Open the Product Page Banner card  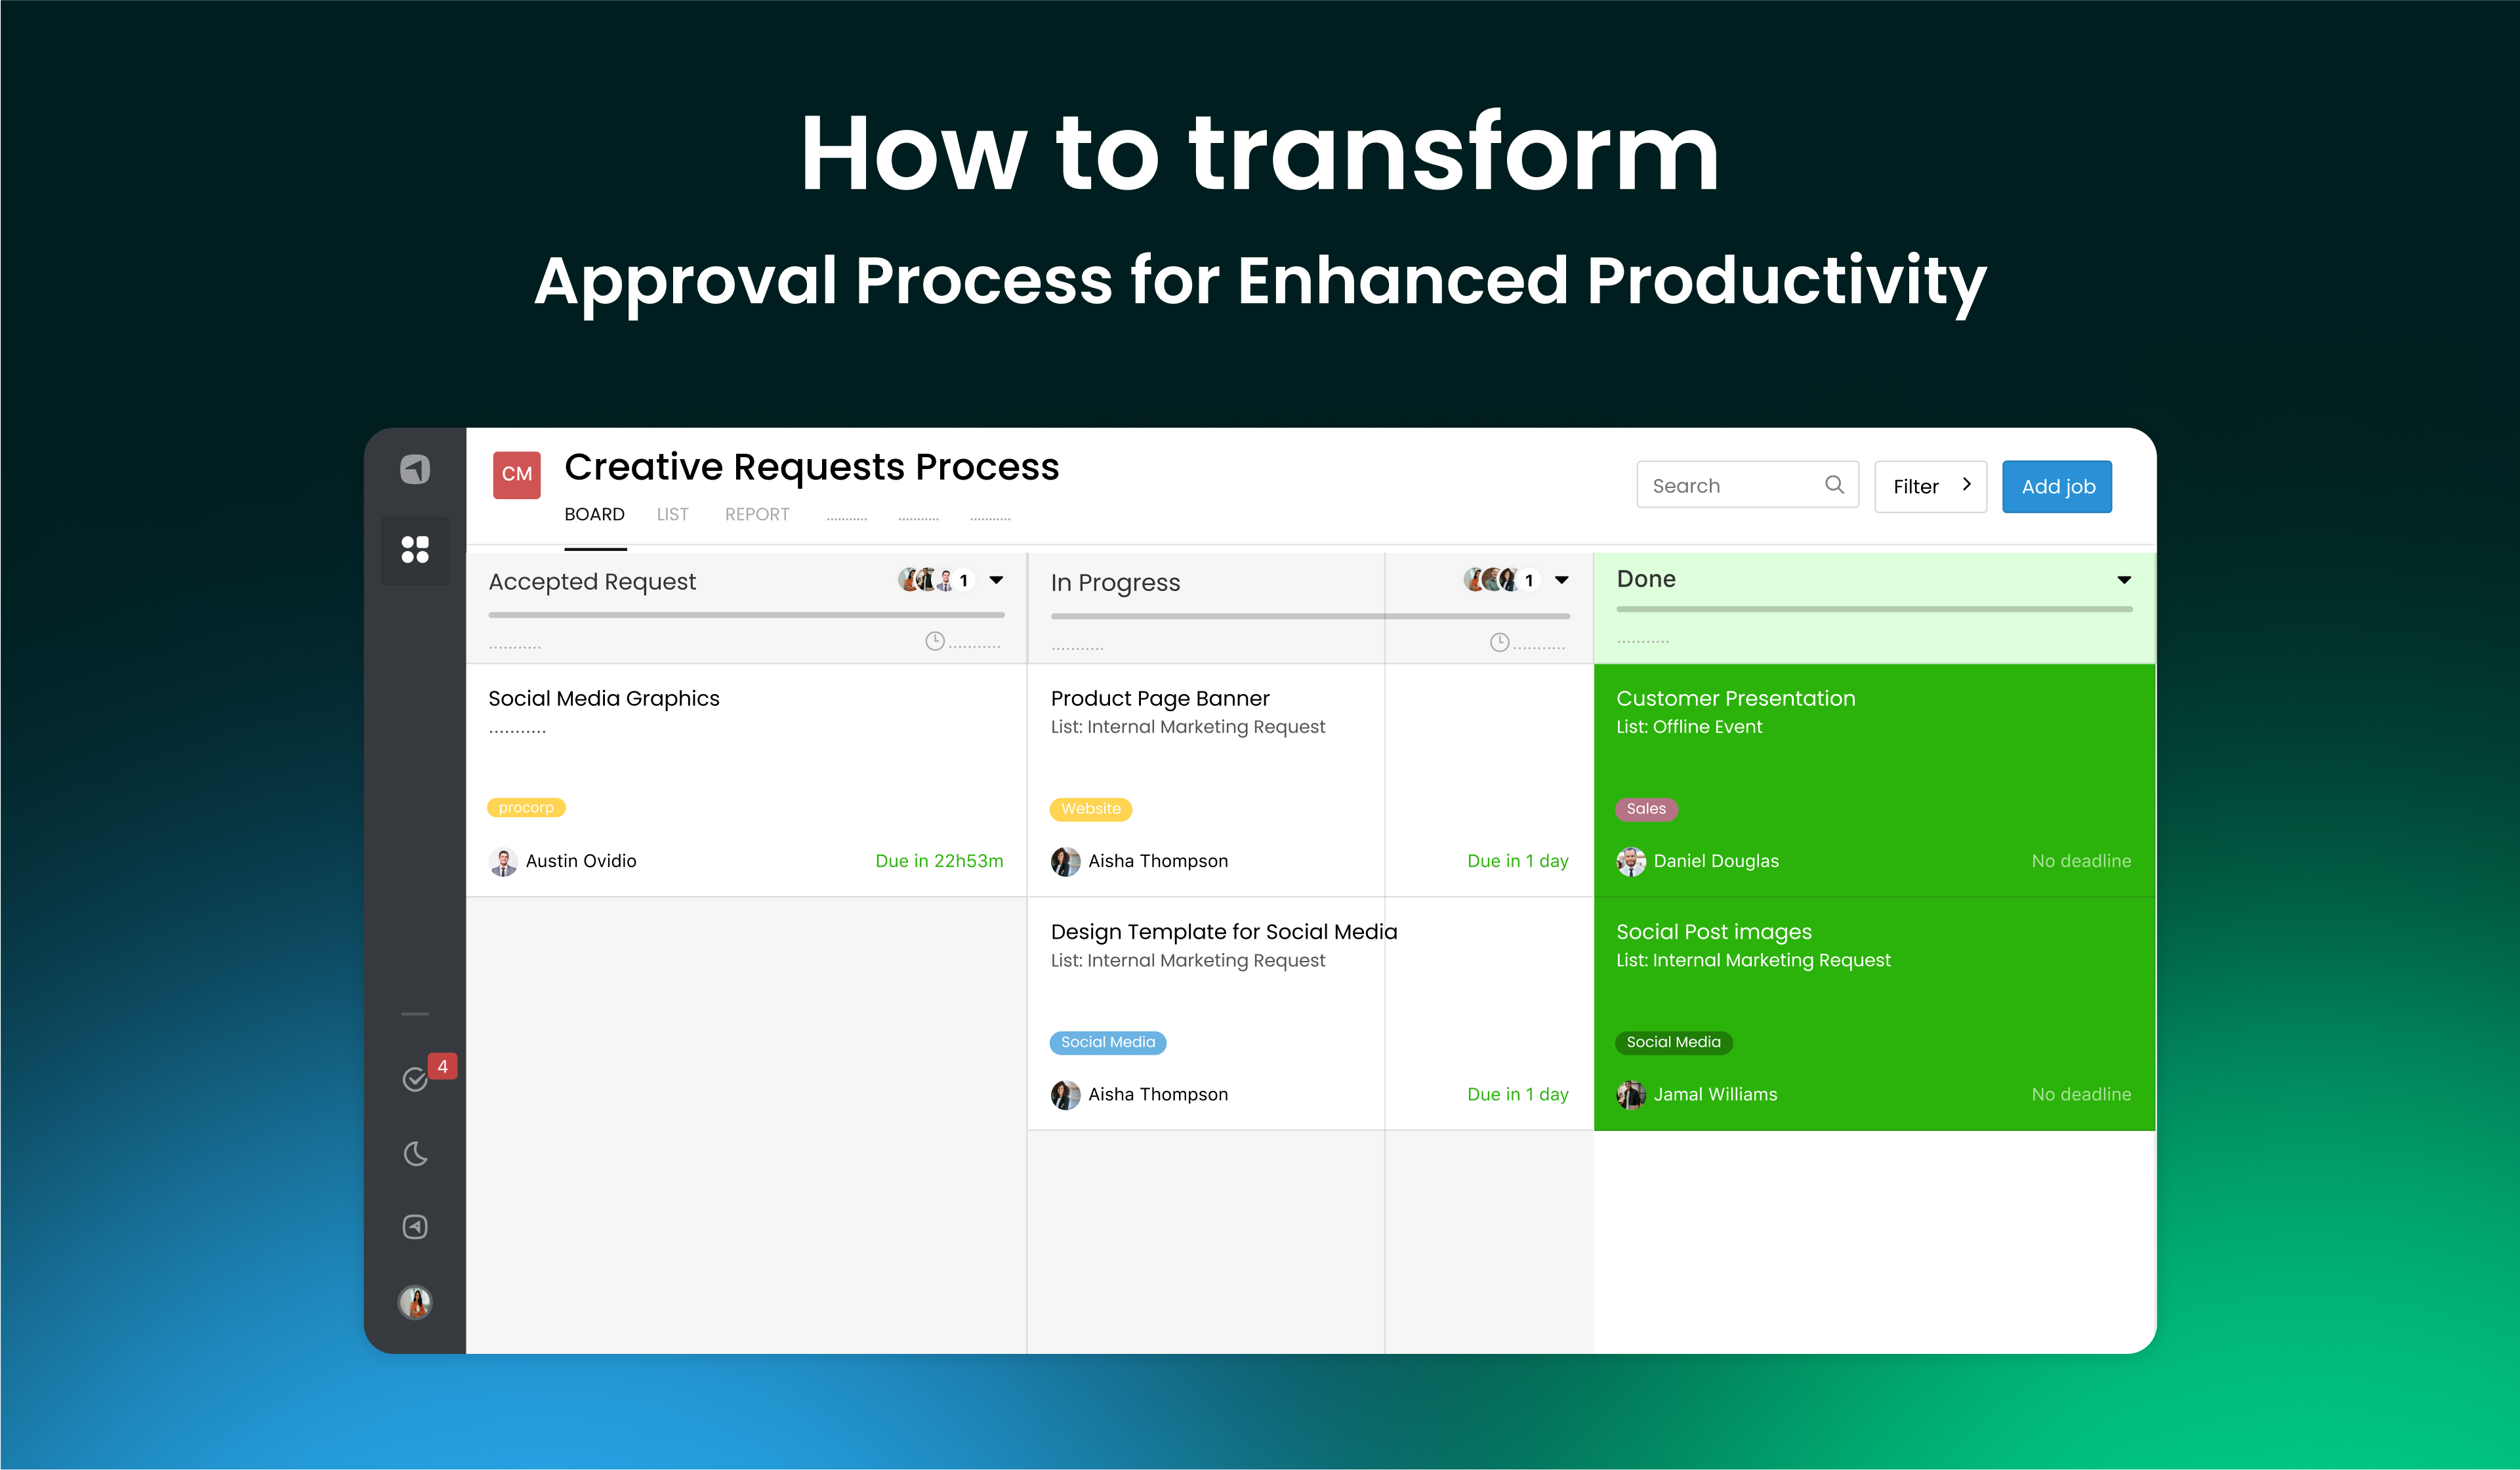[x=1310, y=781]
